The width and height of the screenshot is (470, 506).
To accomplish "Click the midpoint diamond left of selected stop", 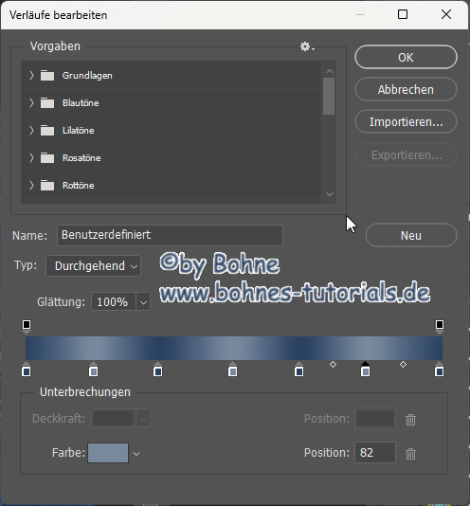I will tap(334, 365).
